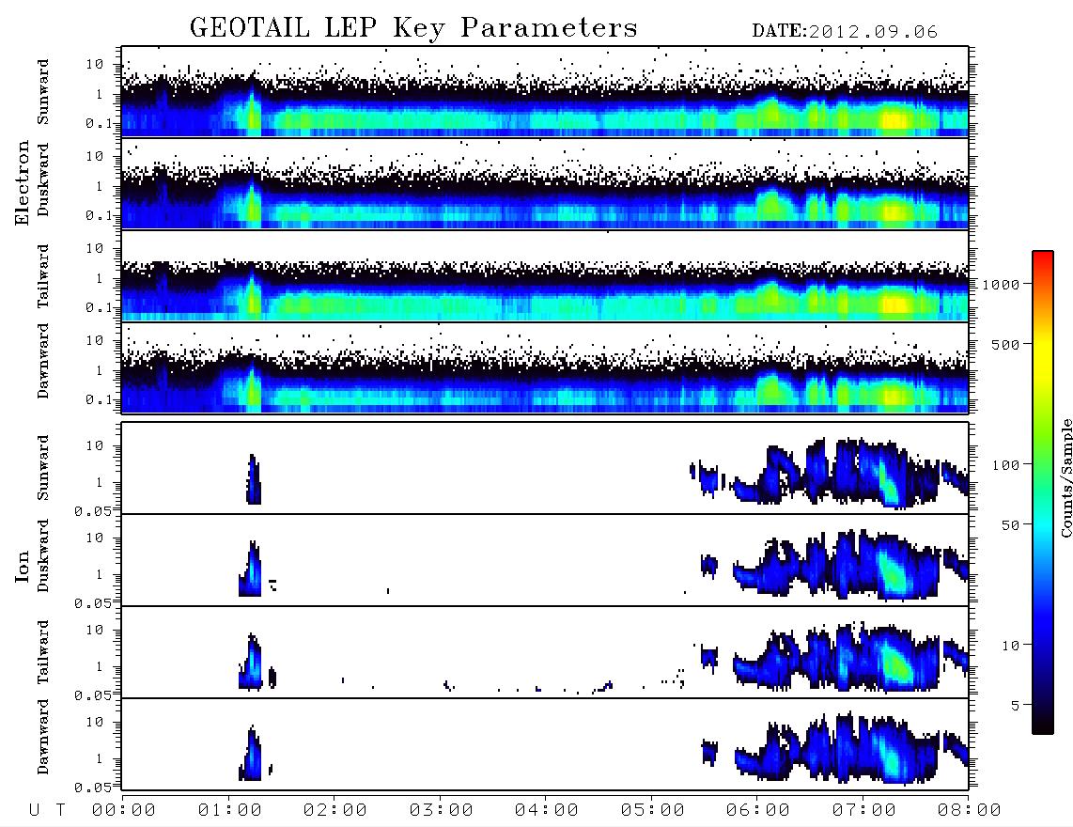The image size is (1073, 827).
Task: Click the Electron Duskward spectrogram panel
Action: click(545, 183)
